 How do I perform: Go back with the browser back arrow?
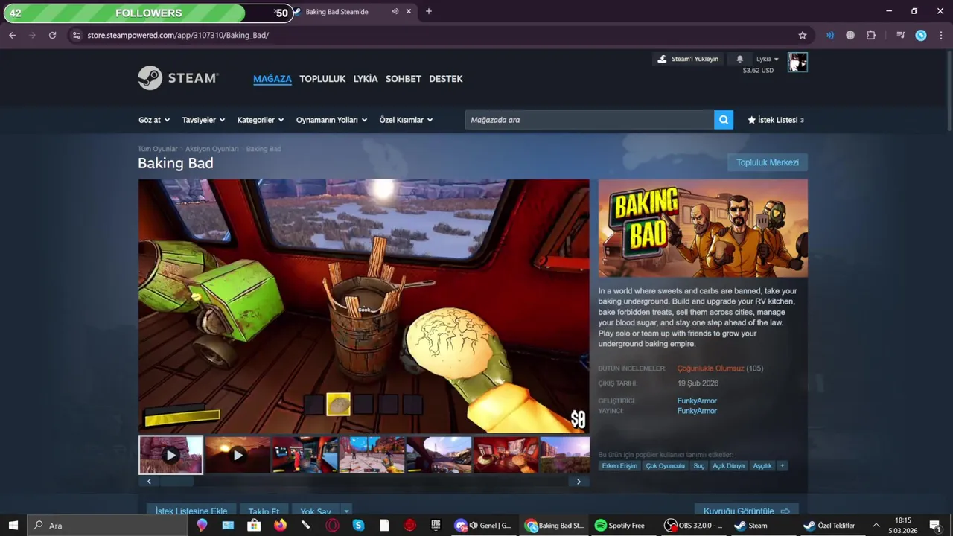pos(12,35)
